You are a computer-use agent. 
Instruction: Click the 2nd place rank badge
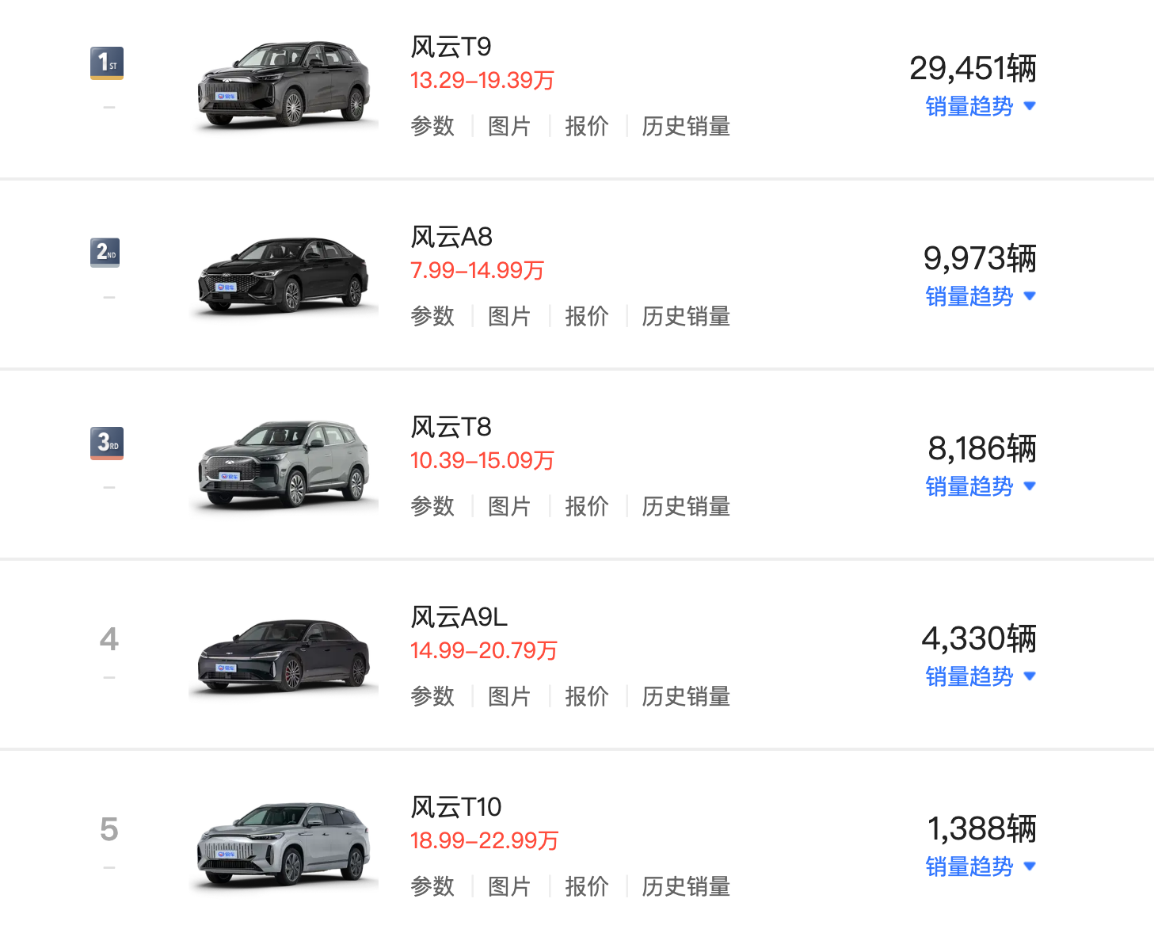point(105,253)
